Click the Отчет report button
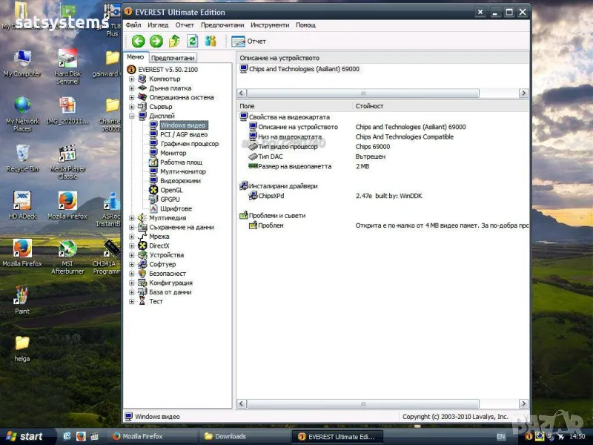Screen dimensions: 593x445 [249, 42]
